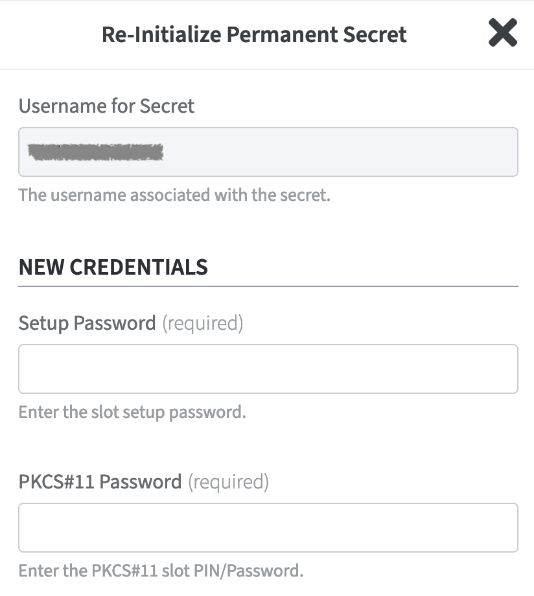This screenshot has height=596, width=534.
Task: Click the PKCS#11 slot PIN/Password hint
Action: pos(161,571)
